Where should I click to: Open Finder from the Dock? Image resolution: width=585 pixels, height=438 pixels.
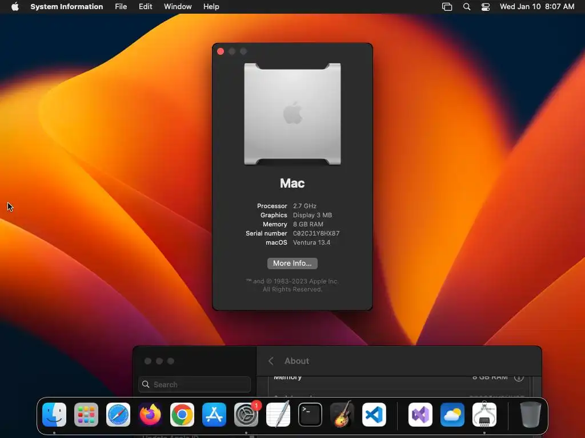click(x=54, y=415)
